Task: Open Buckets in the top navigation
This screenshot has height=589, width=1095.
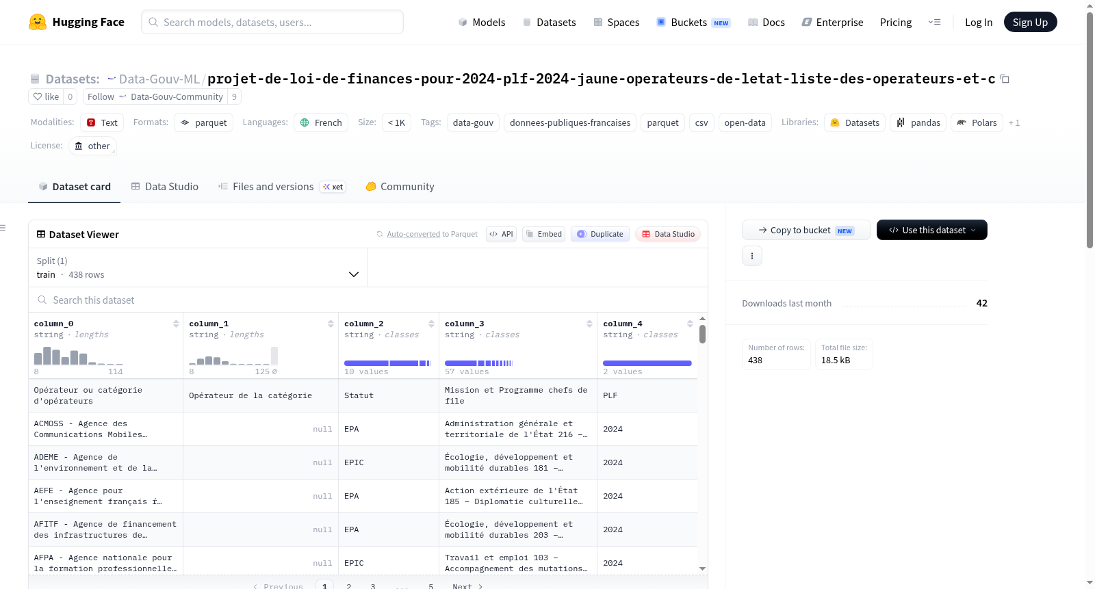Action: coord(693,22)
